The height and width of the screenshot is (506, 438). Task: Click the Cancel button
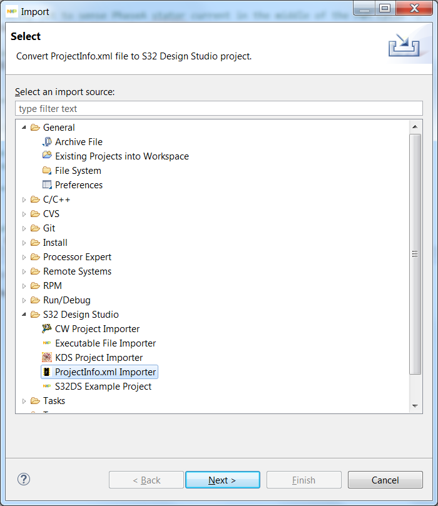coord(385,480)
